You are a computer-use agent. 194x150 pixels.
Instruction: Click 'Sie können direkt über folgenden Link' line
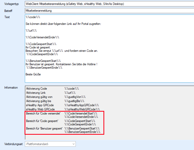point(63,24)
